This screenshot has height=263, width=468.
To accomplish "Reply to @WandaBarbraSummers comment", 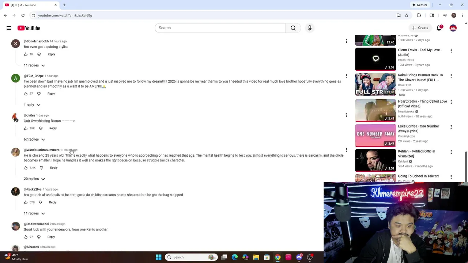I will click(x=54, y=168).
